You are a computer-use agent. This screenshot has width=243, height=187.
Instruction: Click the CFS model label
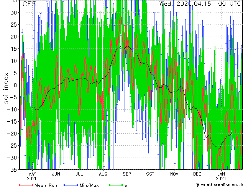(30, 4)
